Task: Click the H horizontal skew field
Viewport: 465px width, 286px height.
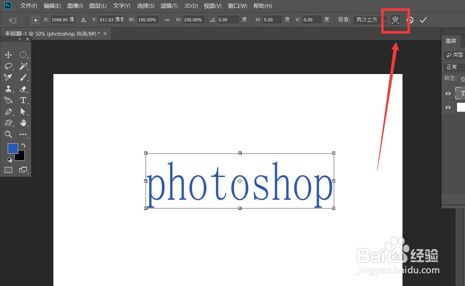Action: (272, 20)
